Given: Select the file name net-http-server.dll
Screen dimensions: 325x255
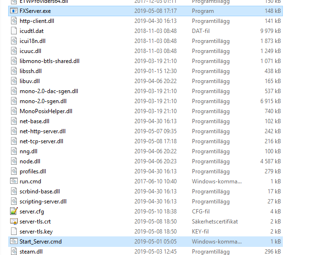Looking at the screenshot, I should [43, 131].
